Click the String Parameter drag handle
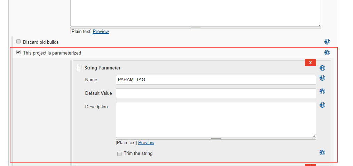Screen dimensions: 353x166 (79, 68)
